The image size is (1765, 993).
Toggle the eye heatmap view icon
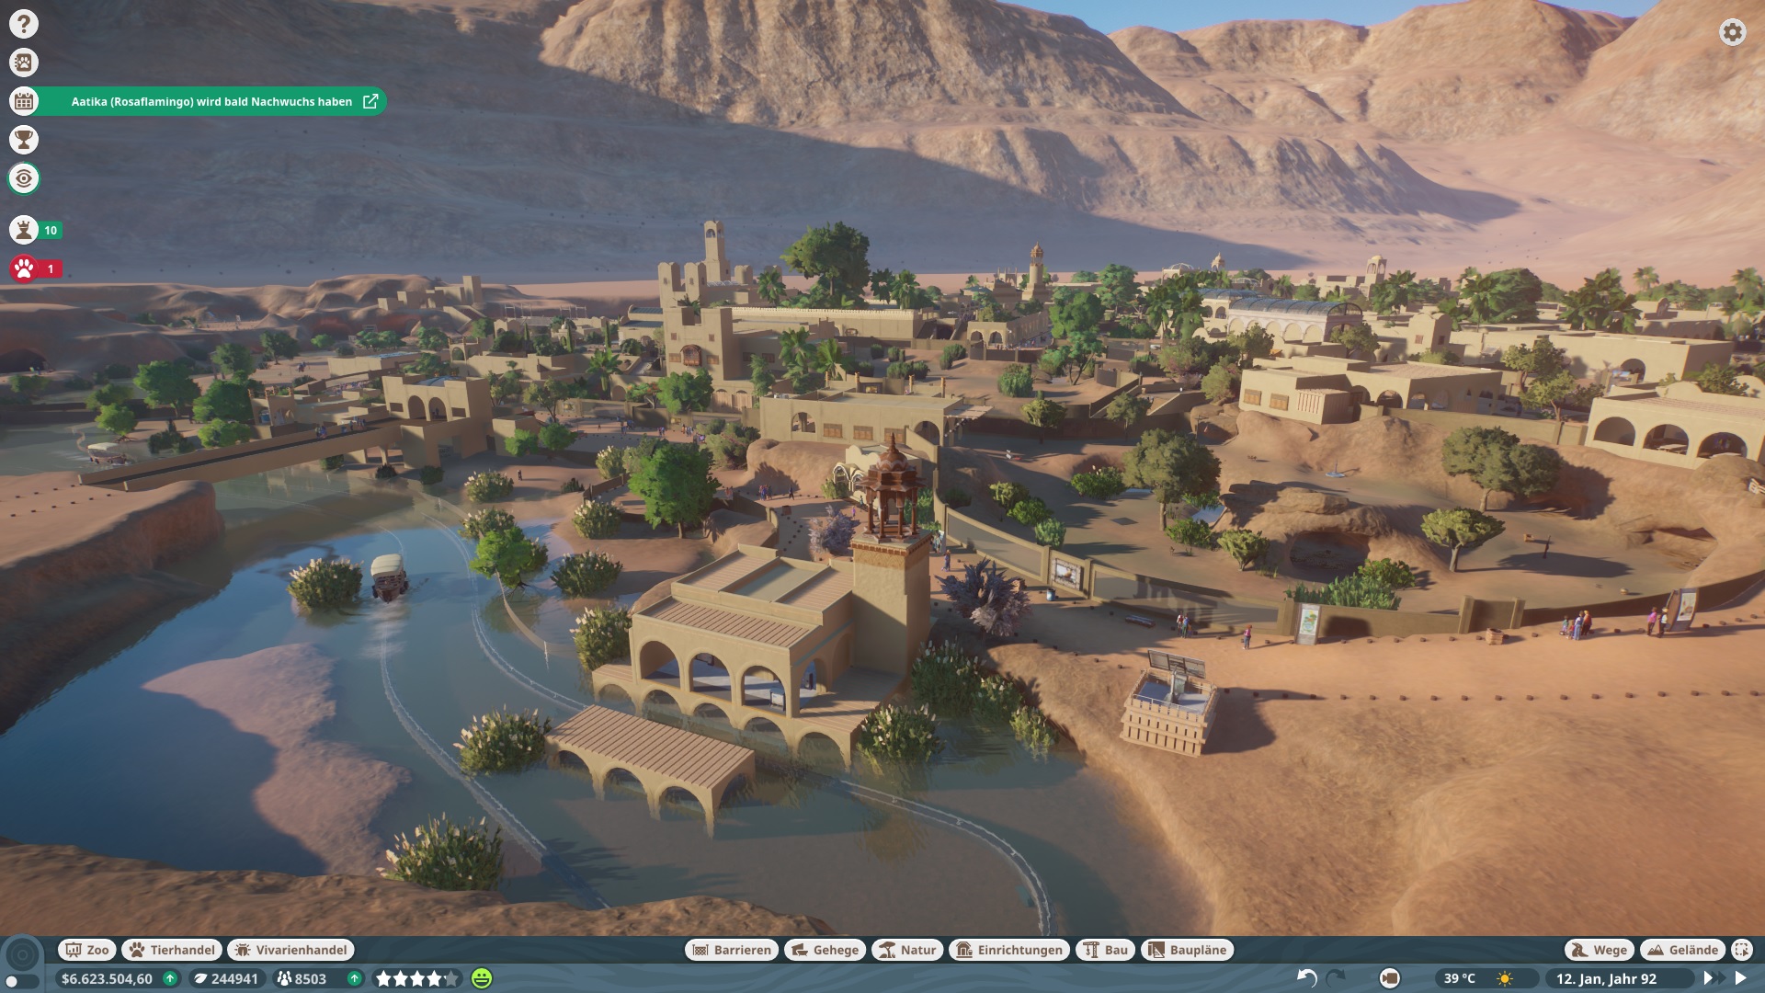point(24,178)
